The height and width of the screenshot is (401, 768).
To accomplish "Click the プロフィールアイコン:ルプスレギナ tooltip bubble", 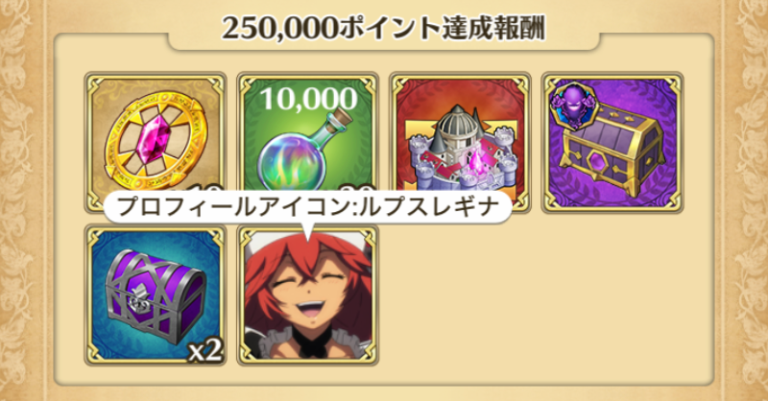I will point(307,207).
